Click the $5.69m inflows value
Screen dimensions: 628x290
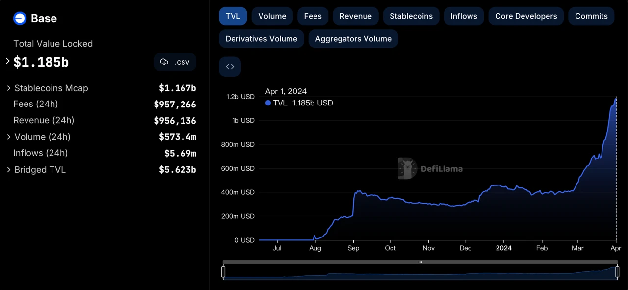[x=180, y=154]
